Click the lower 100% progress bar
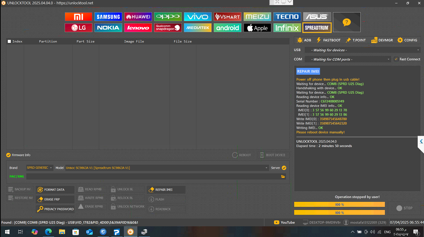This screenshot has width=424, height=237. click(x=339, y=213)
